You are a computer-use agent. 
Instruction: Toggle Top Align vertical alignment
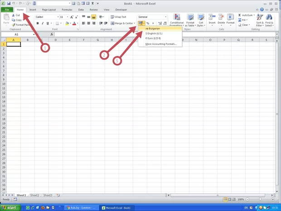pyautogui.click(x=83, y=17)
